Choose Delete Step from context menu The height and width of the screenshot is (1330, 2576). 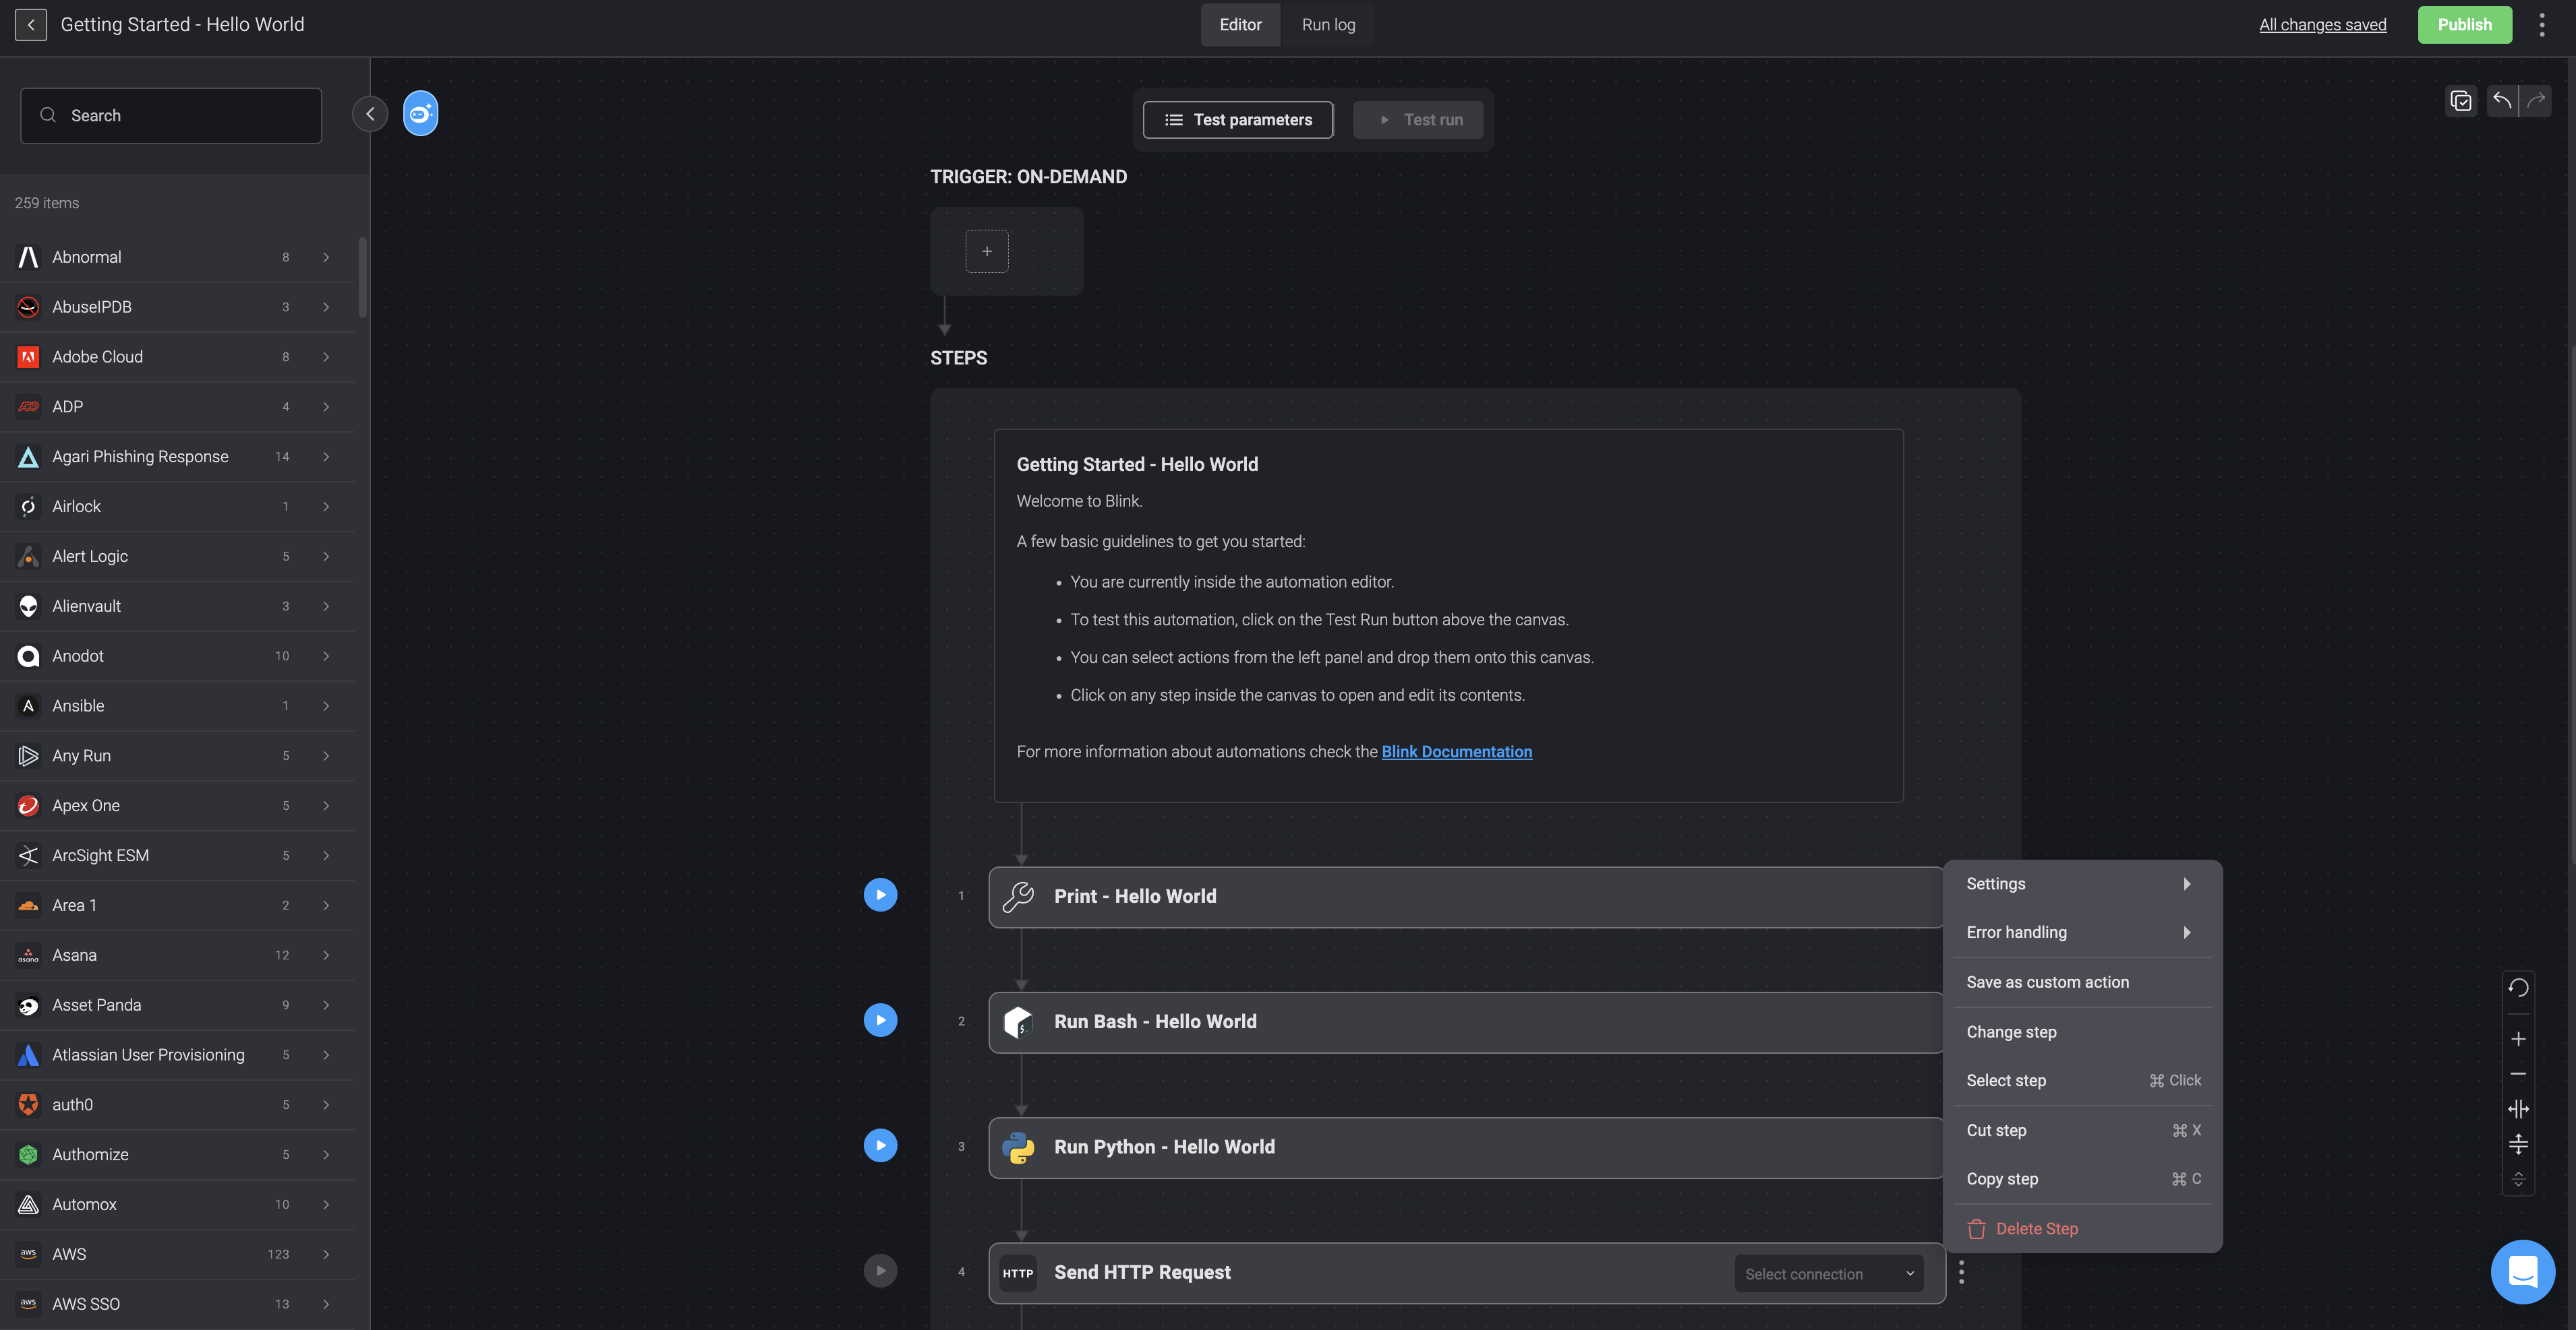click(2082, 1229)
